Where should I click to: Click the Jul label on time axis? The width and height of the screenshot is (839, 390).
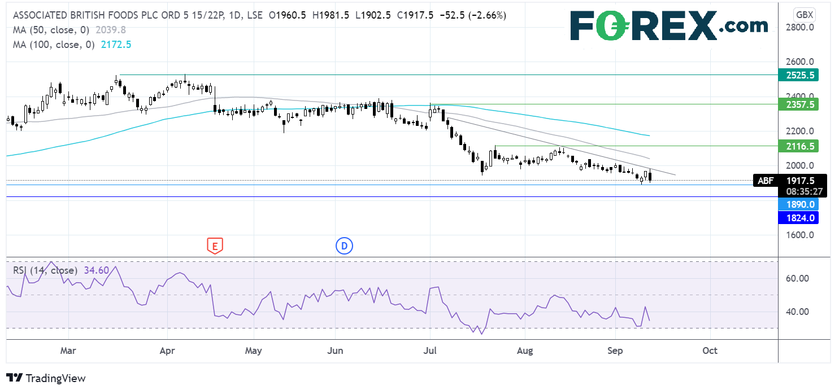(x=431, y=350)
